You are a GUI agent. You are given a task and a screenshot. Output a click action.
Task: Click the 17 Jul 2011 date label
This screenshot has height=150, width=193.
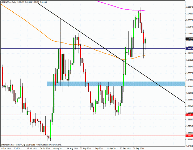coord(32,148)
